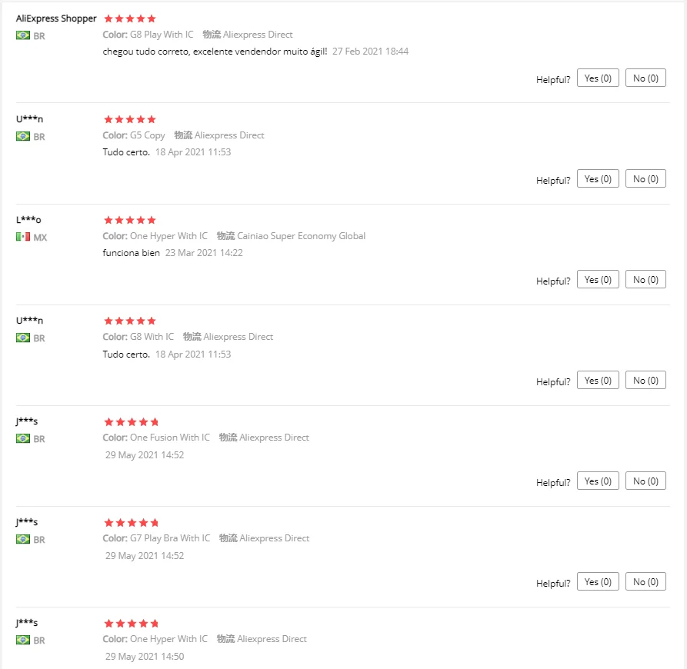Click stars on One Fusion With IC review
The image size is (687, 669).
(131, 421)
